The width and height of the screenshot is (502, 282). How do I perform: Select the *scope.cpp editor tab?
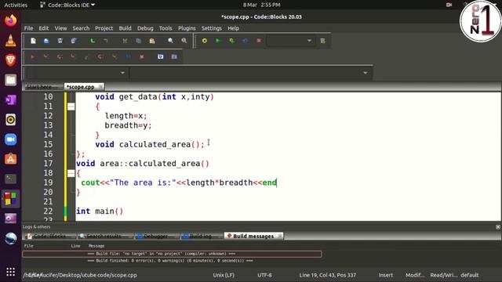point(80,87)
